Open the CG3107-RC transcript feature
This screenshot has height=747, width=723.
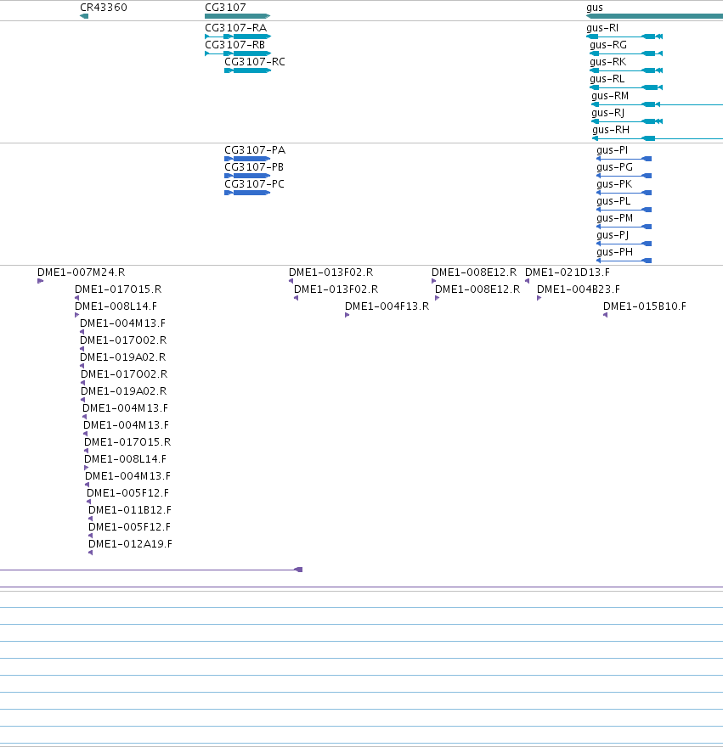pos(247,70)
